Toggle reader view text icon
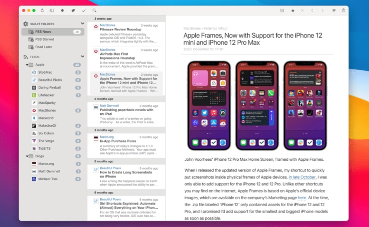 click(x=334, y=11)
